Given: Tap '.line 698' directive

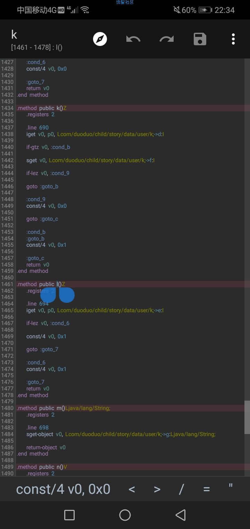Looking at the screenshot, I should [x=37, y=428].
